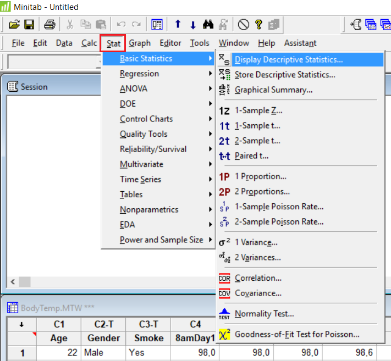Open the Editor menu
This screenshot has height=361, width=391.
point(170,43)
